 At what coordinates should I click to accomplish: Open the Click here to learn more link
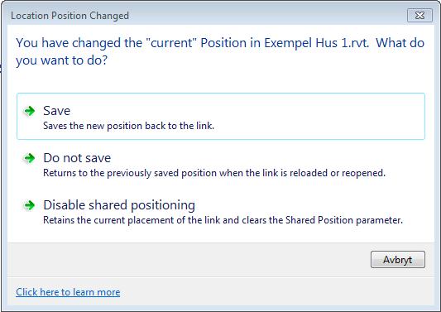pyautogui.click(x=68, y=292)
